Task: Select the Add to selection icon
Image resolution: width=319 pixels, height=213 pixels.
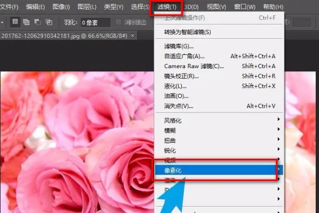Action: click(26, 22)
